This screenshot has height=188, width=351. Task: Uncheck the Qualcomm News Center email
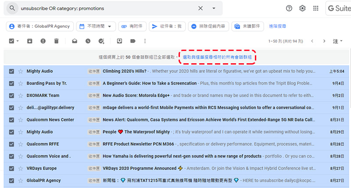pos(11,120)
